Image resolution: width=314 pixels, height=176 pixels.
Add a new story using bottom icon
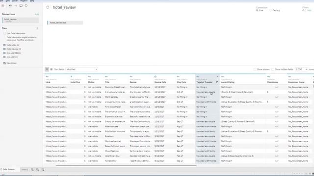coord(43,170)
